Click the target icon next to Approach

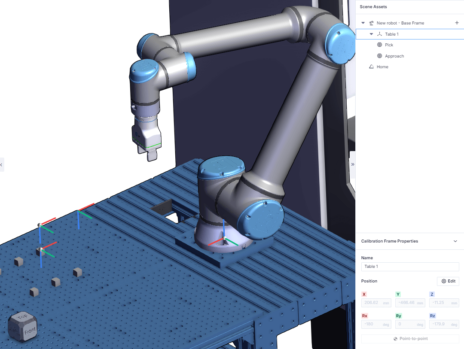tap(379, 56)
